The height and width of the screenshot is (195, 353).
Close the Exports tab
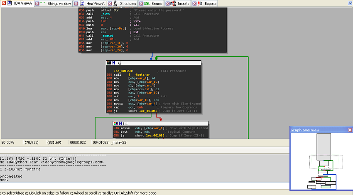194,3
